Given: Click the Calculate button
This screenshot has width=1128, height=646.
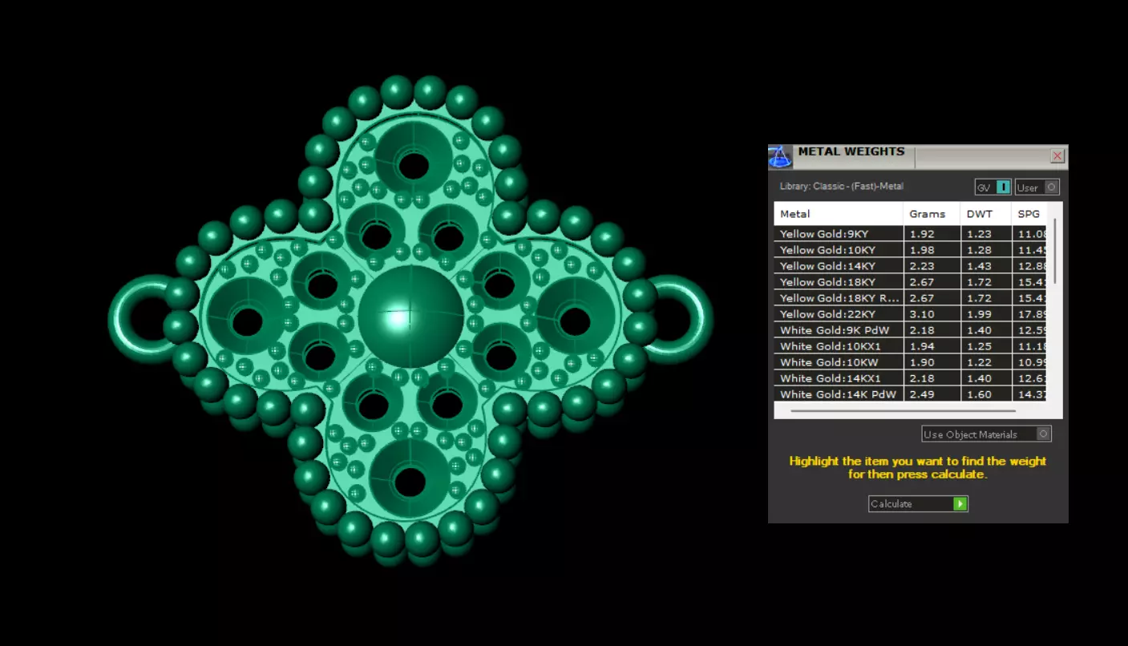Looking at the screenshot, I should point(918,504).
